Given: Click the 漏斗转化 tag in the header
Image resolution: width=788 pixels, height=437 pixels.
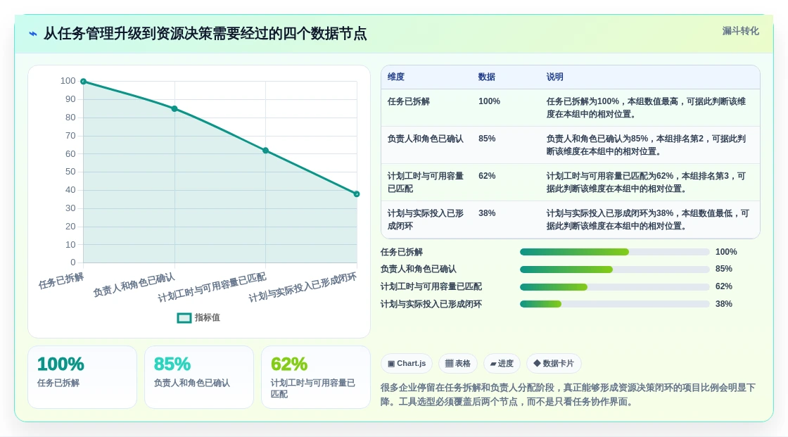Looking at the screenshot, I should click(x=740, y=31).
